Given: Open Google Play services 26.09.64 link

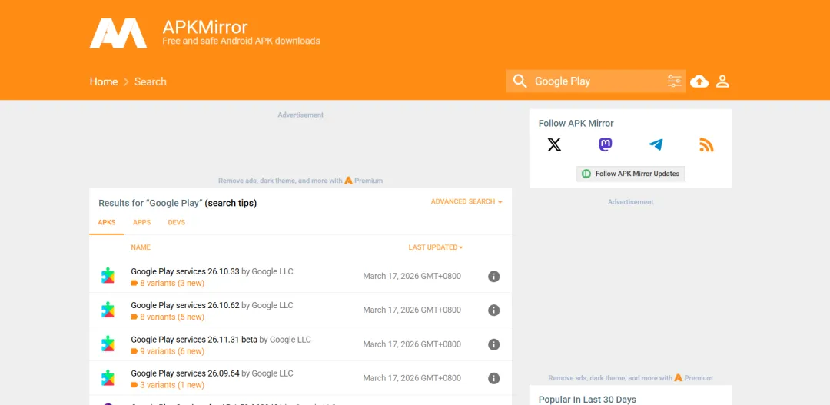Looking at the screenshot, I should 185,373.
